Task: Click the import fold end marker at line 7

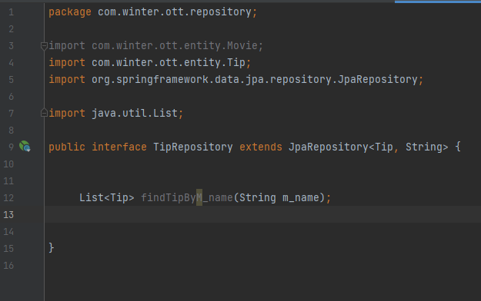Action: coord(44,113)
